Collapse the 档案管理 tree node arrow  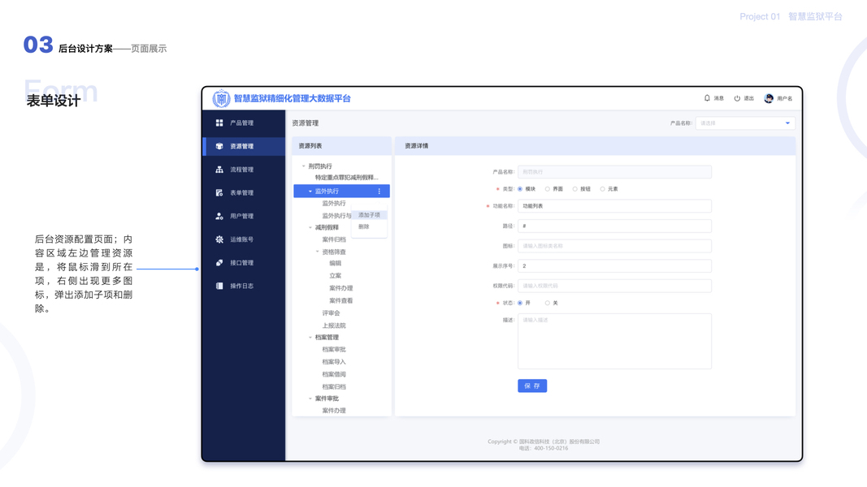click(x=310, y=338)
